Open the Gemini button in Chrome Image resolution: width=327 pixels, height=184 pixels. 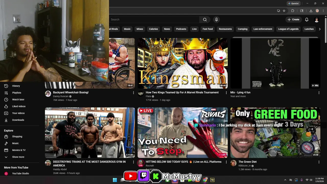point(293,4)
